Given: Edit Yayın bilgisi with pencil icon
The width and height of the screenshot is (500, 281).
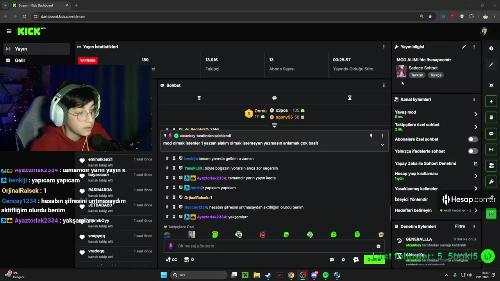Looking at the screenshot, I should [464, 47].
